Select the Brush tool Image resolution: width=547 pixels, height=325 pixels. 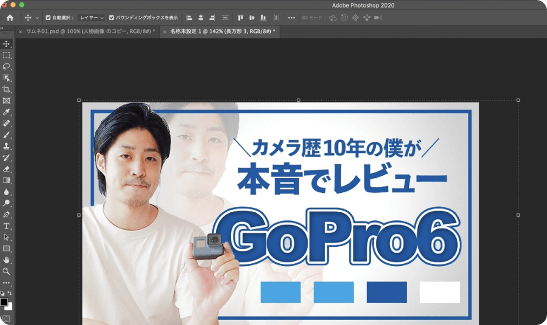click(6, 135)
